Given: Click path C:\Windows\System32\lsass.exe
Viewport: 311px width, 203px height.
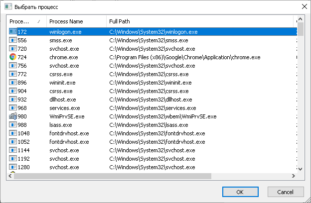Looking at the screenshot, I should coord(149,125).
